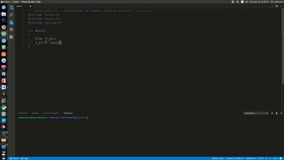Click the #include <errno.h> line
This screenshot has width=284, height=160.
click(x=44, y=19)
